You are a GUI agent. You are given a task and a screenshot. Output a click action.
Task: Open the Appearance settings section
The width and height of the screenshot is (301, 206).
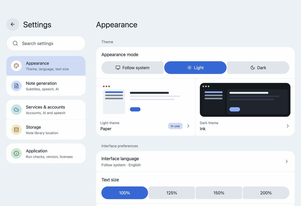pos(46,66)
